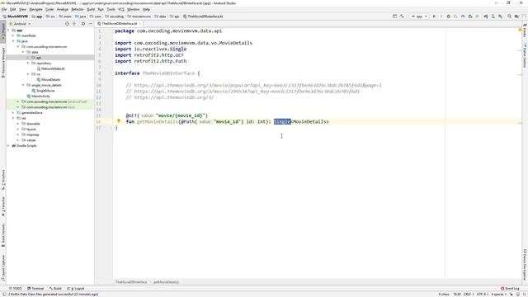Select the layout folder in project tree
The width and height of the screenshot is (528, 297).
29,130
